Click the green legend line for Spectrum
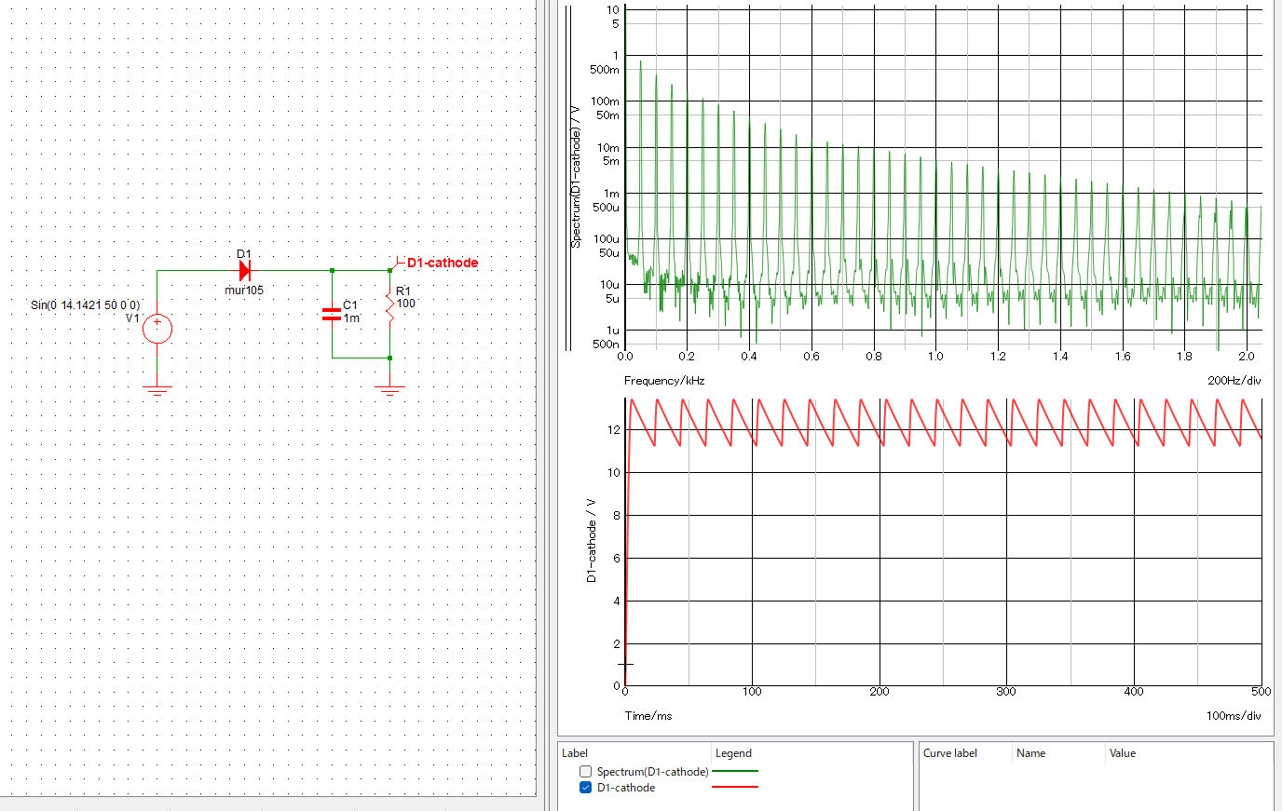Screen dimensions: 1282x811 (x=734, y=772)
